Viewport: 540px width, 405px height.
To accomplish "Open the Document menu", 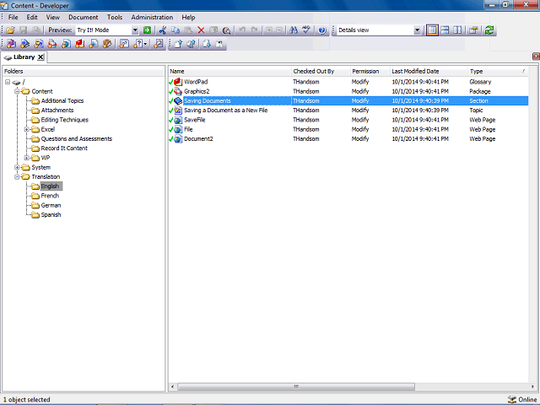I will click(83, 17).
